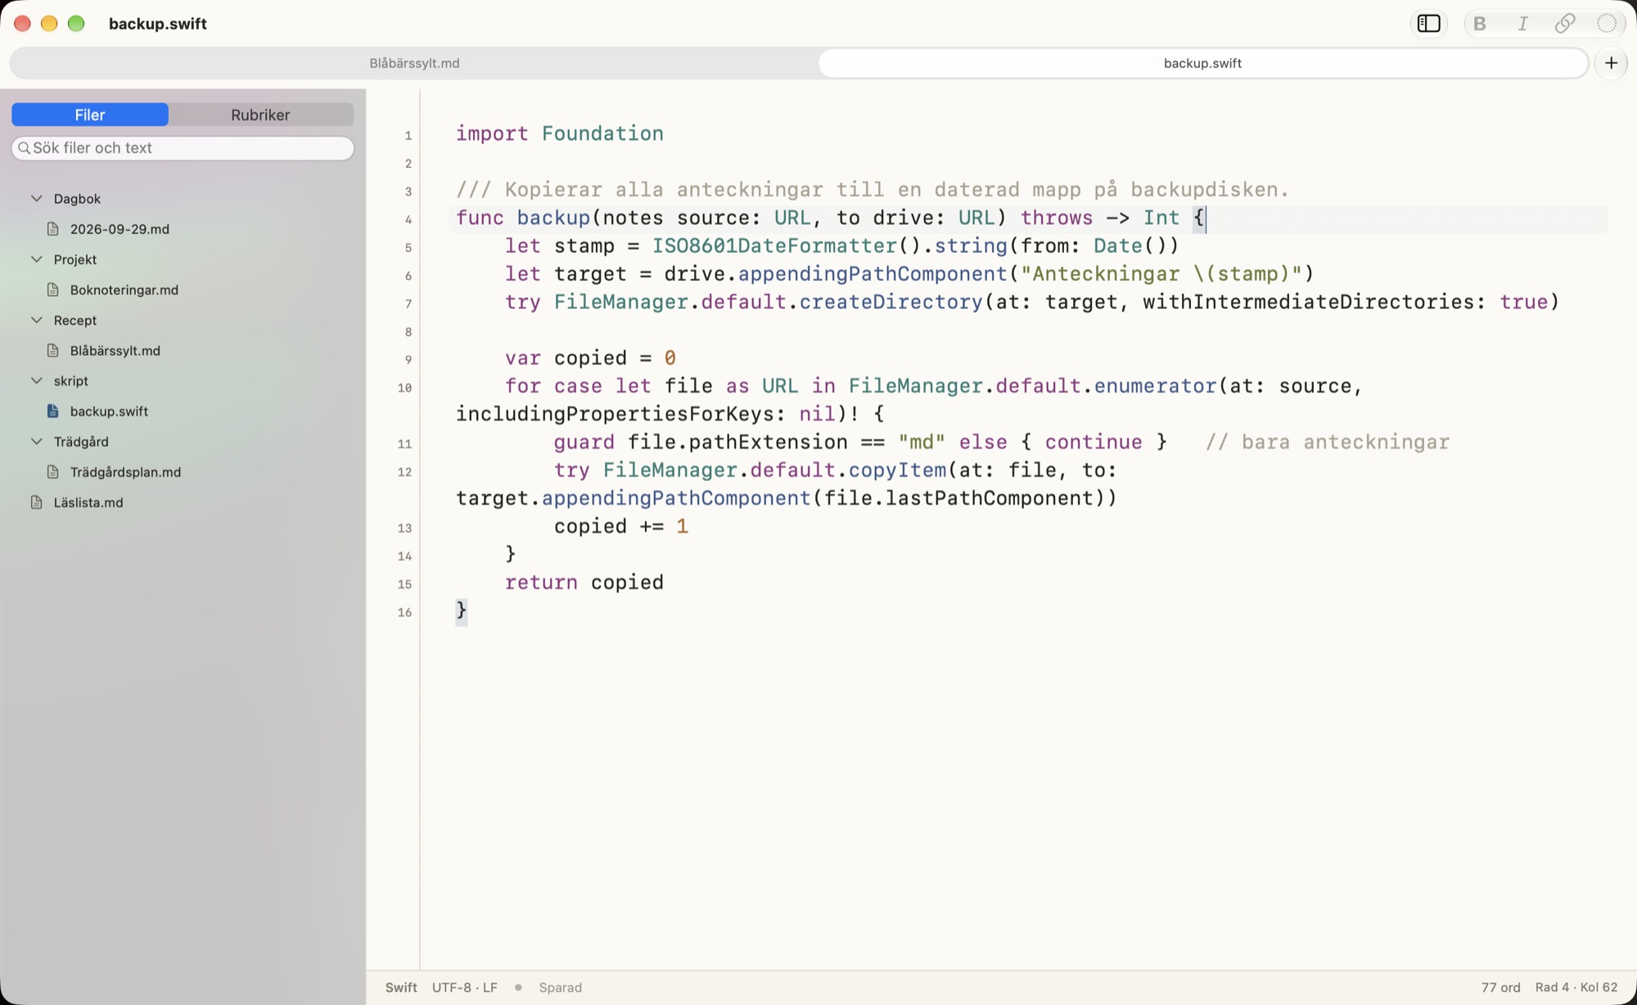Click the Sparad status text
1637x1005 pixels.
point(561,988)
